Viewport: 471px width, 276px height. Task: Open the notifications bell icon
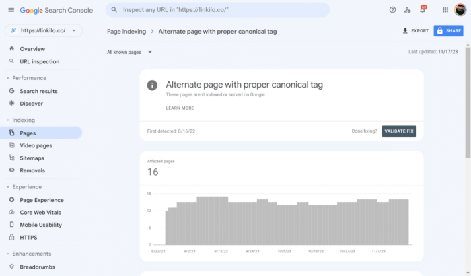click(423, 10)
